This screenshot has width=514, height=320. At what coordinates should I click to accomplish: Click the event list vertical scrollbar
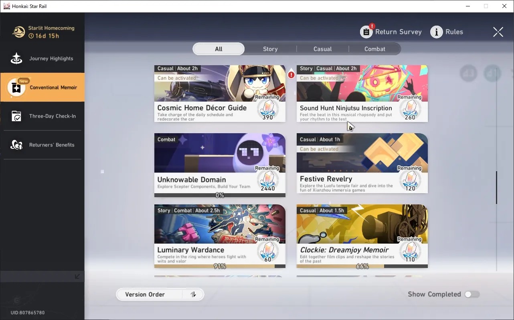497,188
